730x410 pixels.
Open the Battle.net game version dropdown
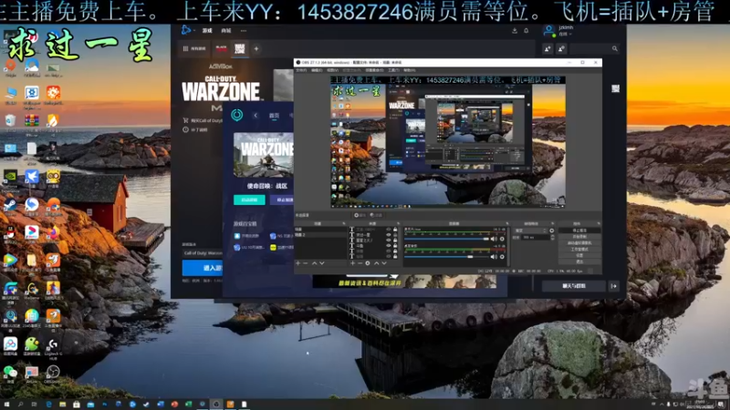point(202,253)
